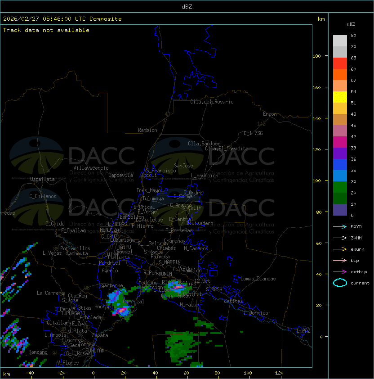Click the MENDOZA city label
Image resolution: width=374 pixels, height=379 pixels.
pyautogui.click(x=109, y=230)
